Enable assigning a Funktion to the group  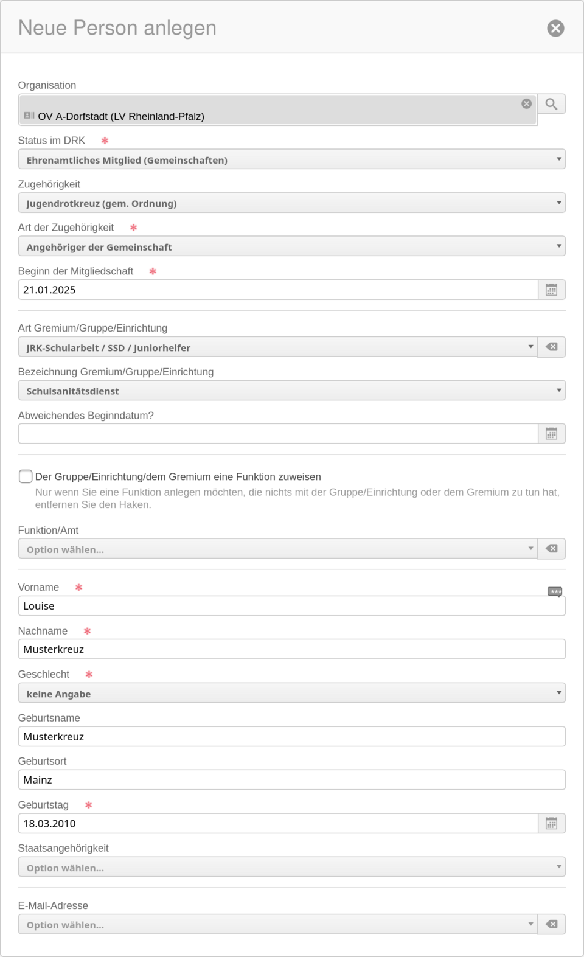(26, 476)
